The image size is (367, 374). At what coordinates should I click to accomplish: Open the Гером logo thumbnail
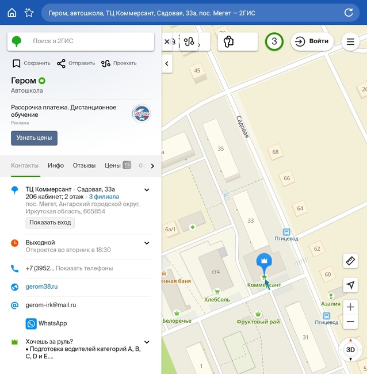[x=141, y=113]
